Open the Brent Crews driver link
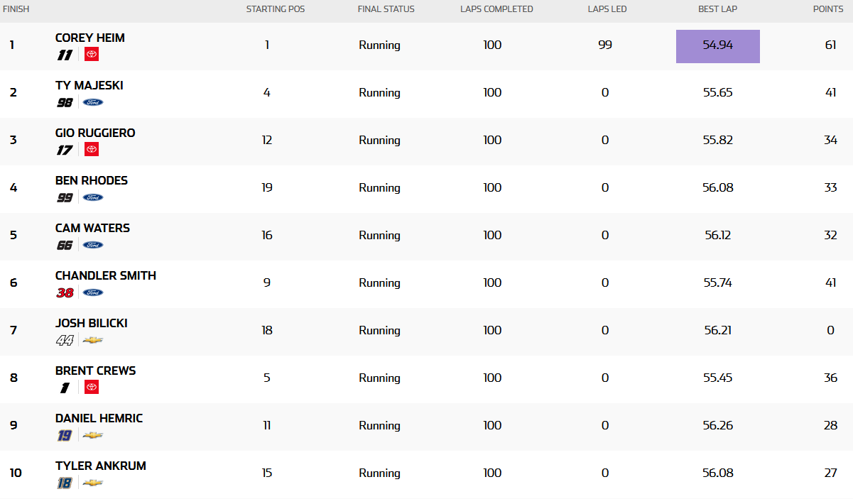Image resolution: width=853 pixels, height=499 pixels. coord(96,371)
